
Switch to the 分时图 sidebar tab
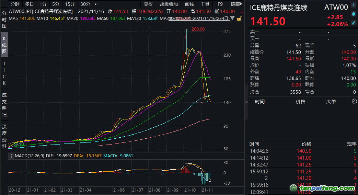(4, 20)
